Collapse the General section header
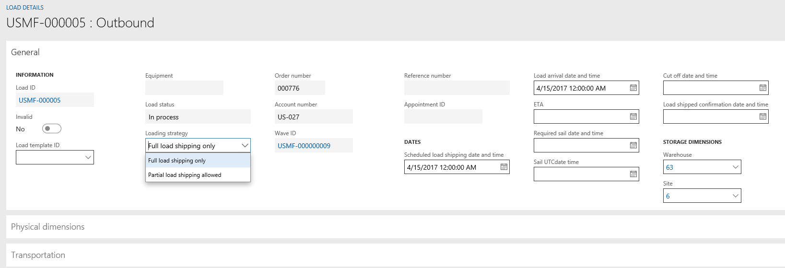The width and height of the screenshot is (785, 268). (25, 52)
